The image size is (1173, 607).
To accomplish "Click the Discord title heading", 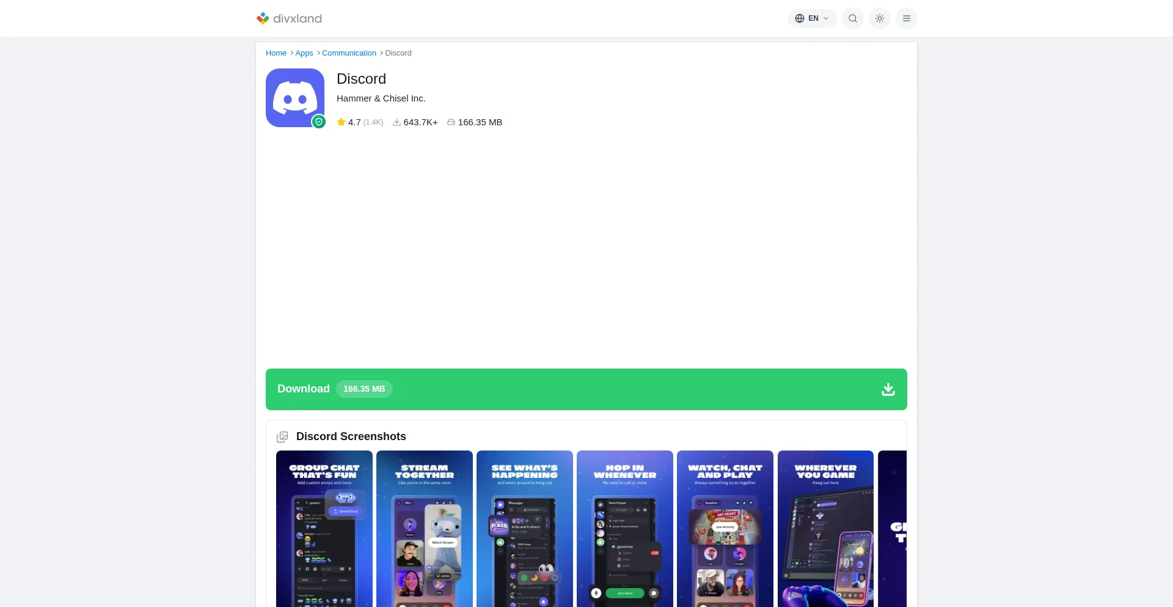I will click(361, 79).
